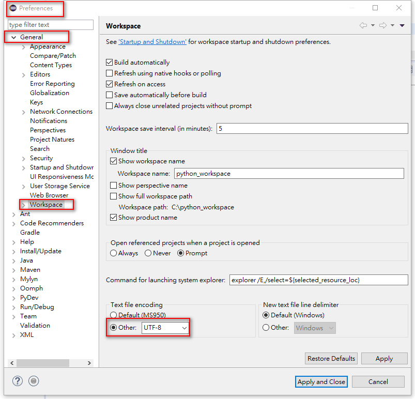Image resolution: width=415 pixels, height=399 pixels.
Task: Toggle Show product name checkbox
Action: click(x=113, y=218)
